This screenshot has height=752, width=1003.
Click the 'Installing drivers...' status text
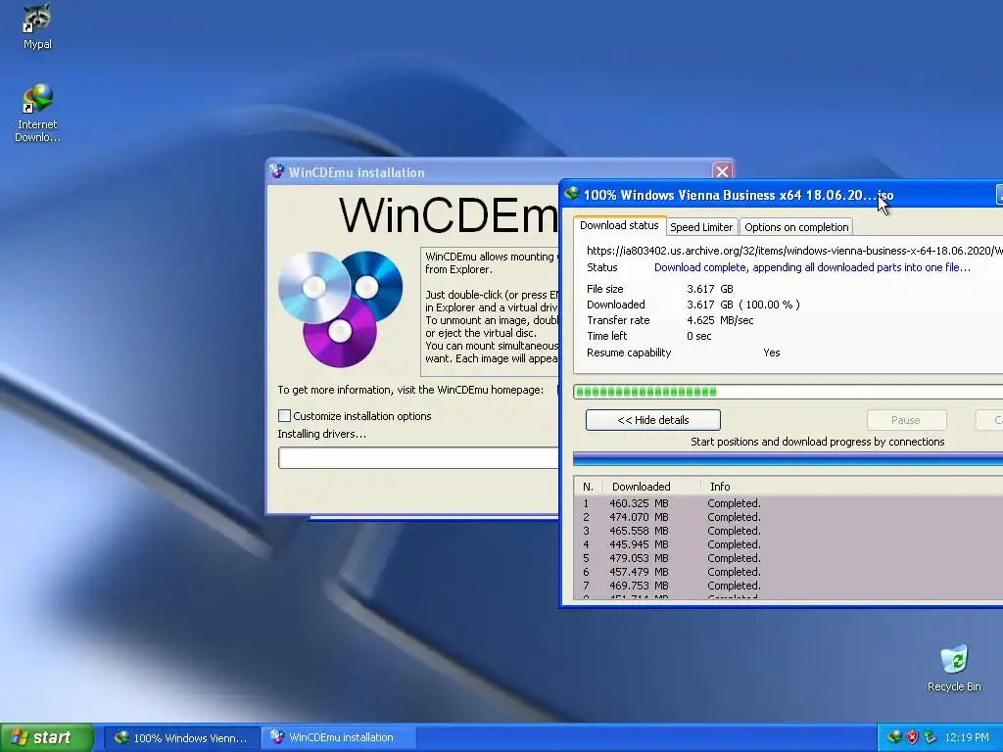(x=321, y=434)
